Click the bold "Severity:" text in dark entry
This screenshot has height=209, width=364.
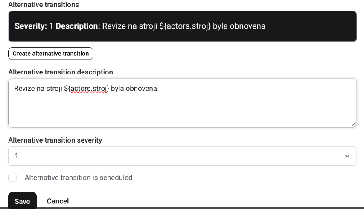[x=31, y=26]
